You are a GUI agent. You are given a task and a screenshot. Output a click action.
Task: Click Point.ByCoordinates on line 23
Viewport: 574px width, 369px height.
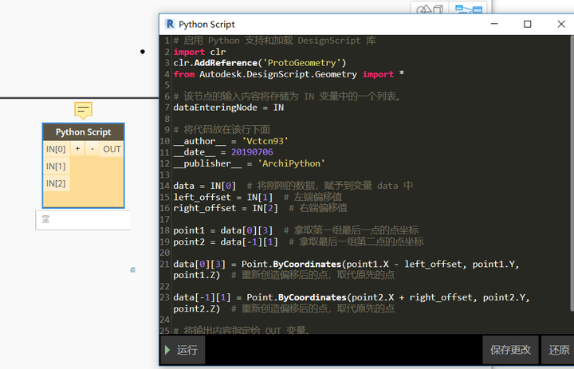[x=297, y=297]
